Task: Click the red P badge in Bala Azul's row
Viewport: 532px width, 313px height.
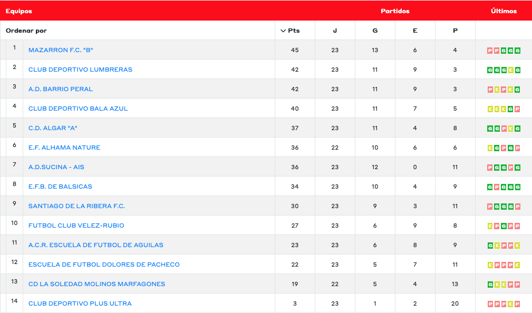Action: pyautogui.click(x=518, y=109)
